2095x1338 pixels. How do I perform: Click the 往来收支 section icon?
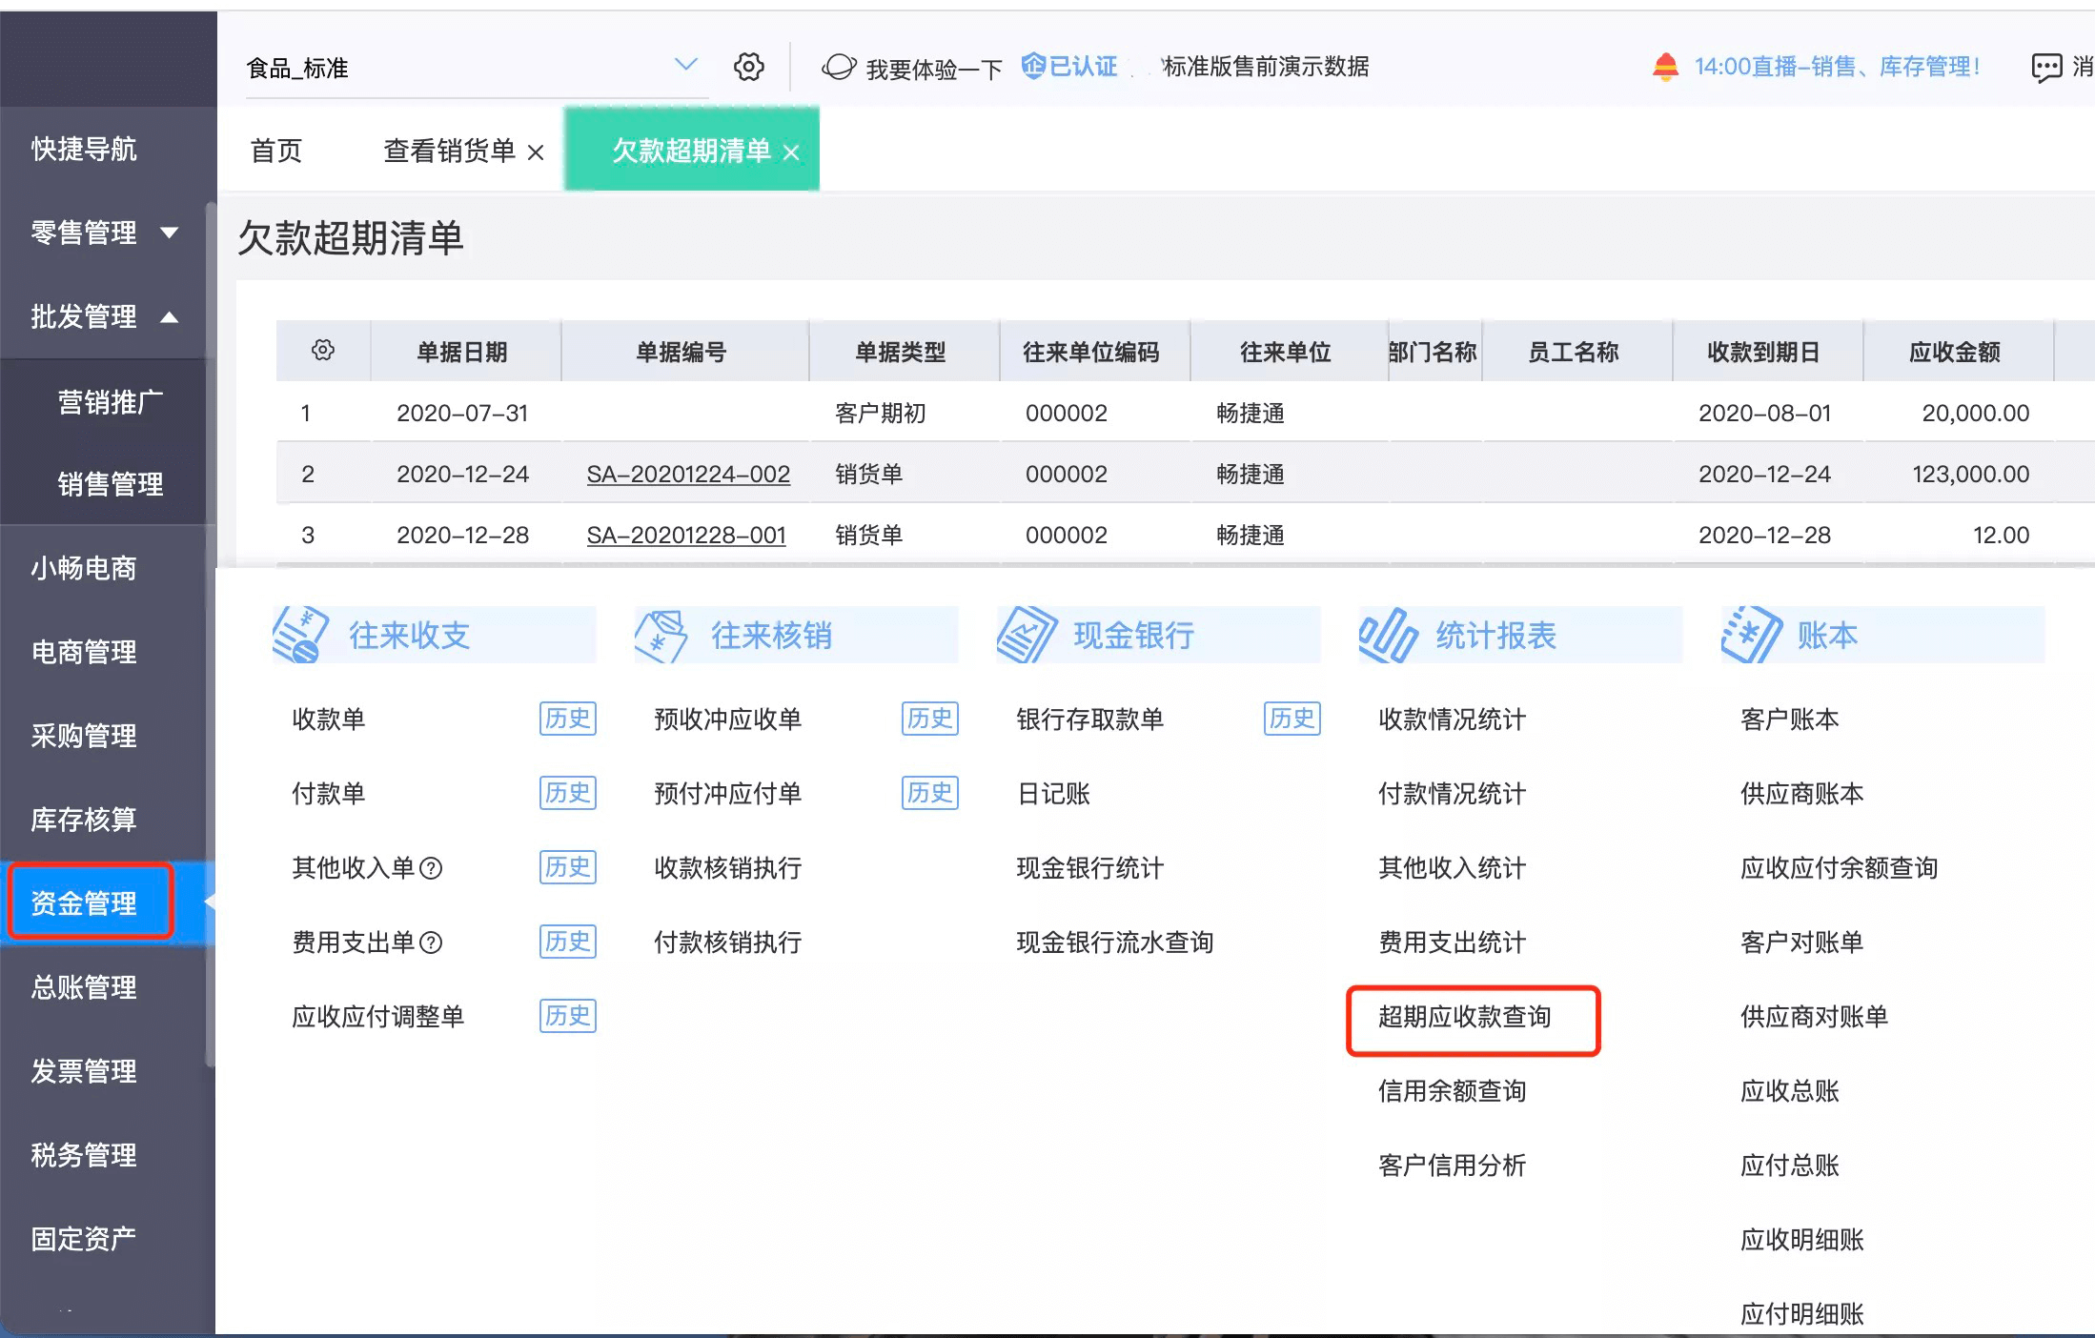(301, 634)
